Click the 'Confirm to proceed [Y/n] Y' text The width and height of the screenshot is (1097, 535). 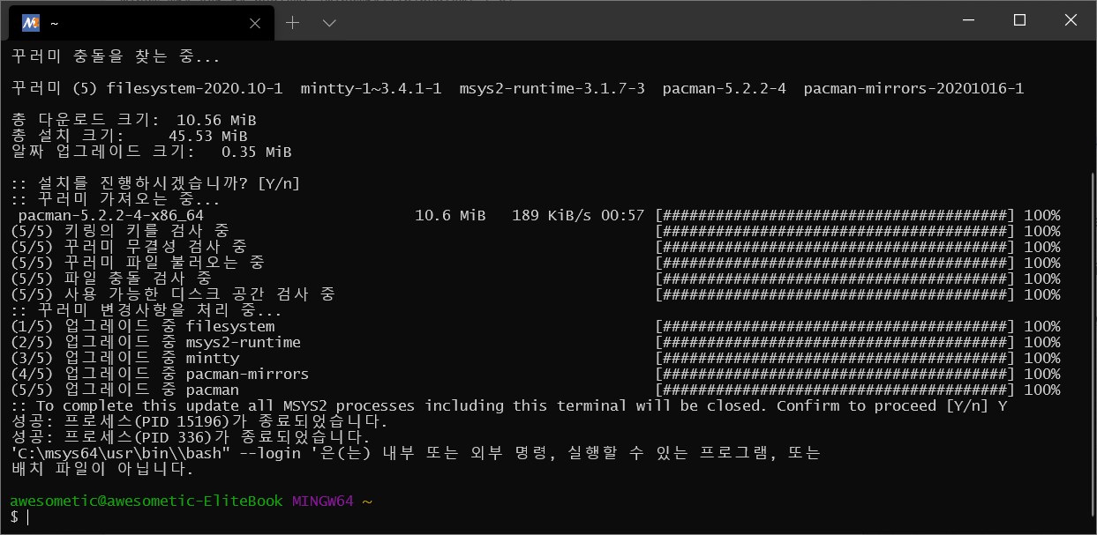[891, 405]
